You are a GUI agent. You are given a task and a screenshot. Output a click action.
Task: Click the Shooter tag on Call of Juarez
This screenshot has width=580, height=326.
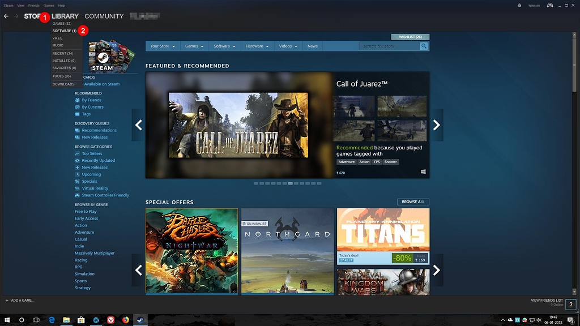click(x=390, y=162)
